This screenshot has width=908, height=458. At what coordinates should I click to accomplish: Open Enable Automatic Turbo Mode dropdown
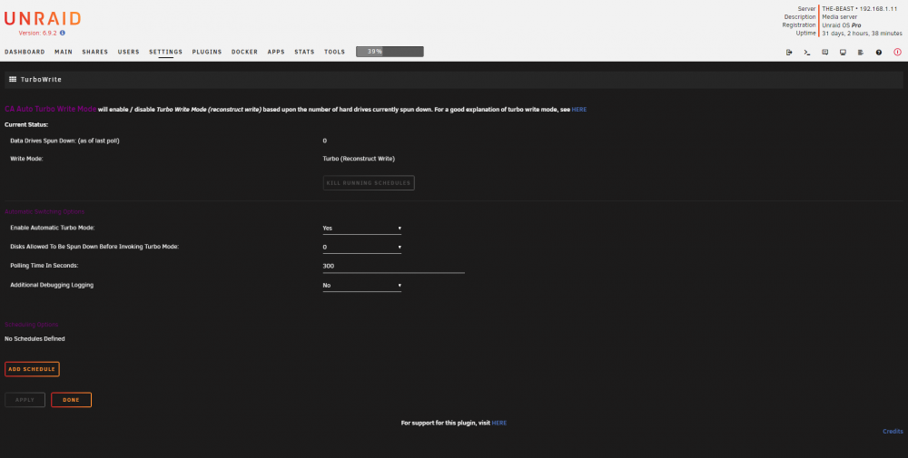tap(362, 229)
